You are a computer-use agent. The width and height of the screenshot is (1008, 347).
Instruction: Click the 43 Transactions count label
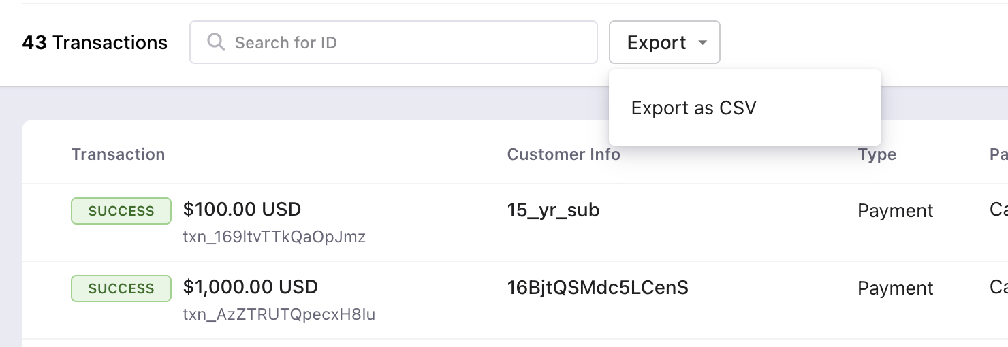(95, 42)
